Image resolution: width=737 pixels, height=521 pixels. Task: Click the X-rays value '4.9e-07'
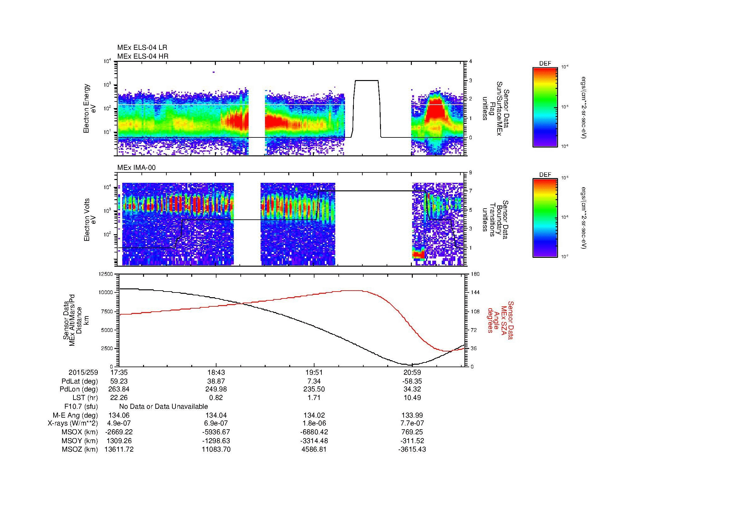(119, 424)
